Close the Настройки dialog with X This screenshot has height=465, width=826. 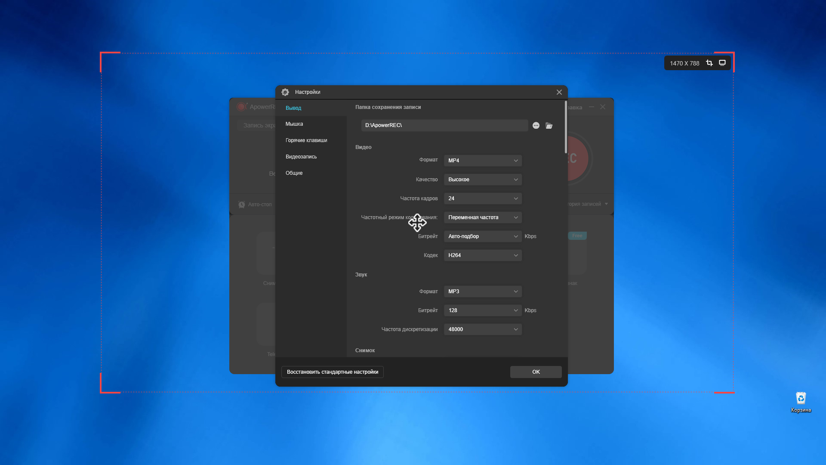[x=559, y=92]
